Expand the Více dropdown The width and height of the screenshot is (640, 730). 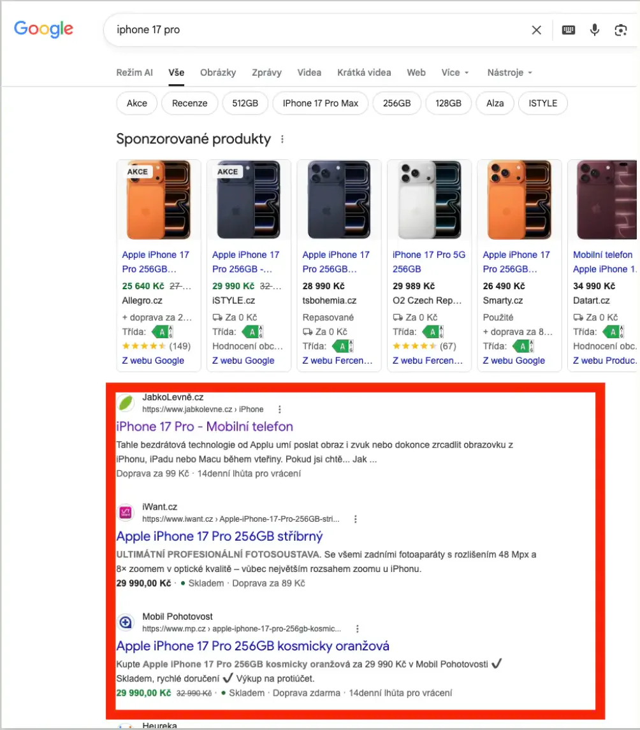[455, 73]
